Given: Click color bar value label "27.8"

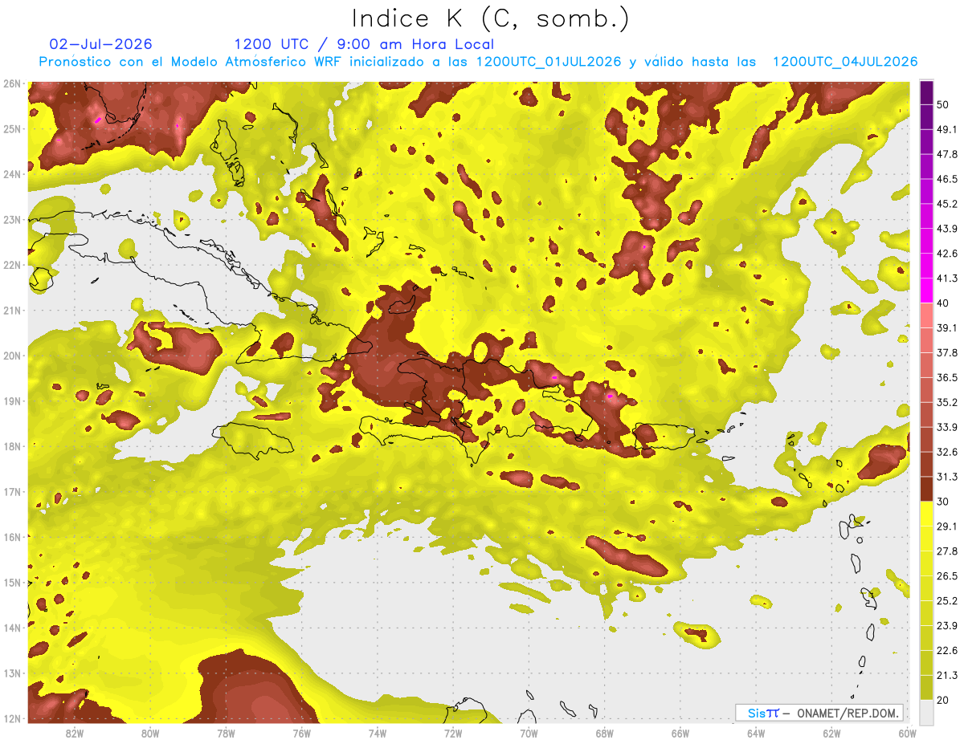Looking at the screenshot, I should pos(947,551).
